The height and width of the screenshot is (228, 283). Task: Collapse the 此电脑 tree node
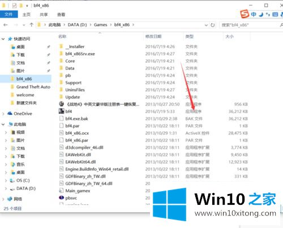pos(3,124)
